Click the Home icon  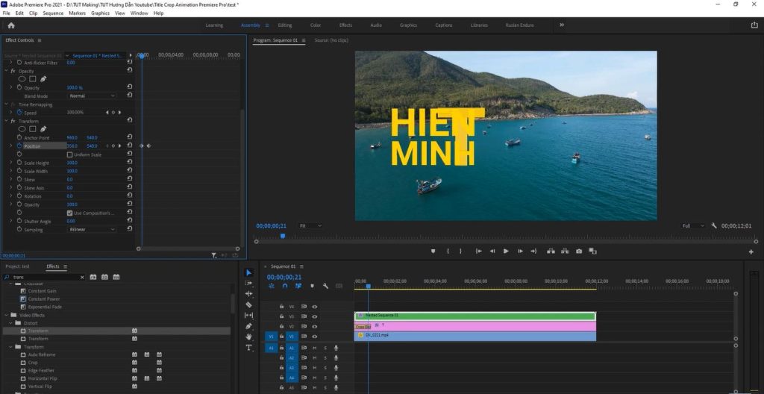pyautogui.click(x=11, y=25)
